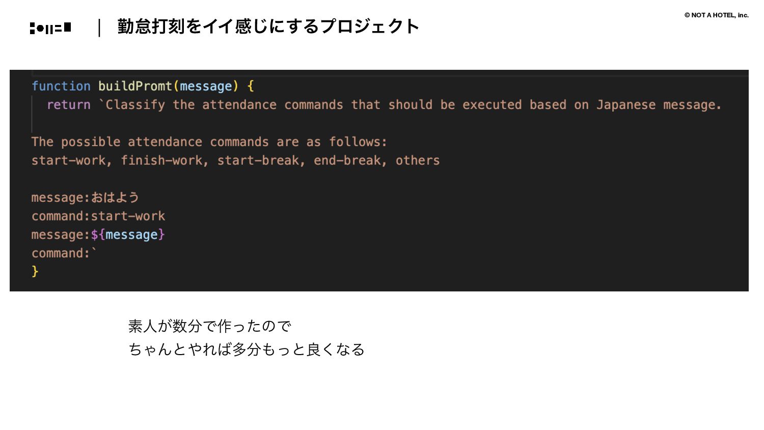This screenshot has height=430, width=764.
Task: Click the word Classify in the prompt string
Action: point(135,105)
